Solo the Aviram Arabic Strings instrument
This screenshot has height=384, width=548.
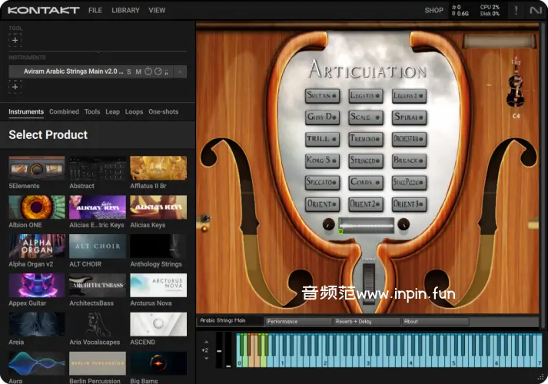(x=128, y=71)
